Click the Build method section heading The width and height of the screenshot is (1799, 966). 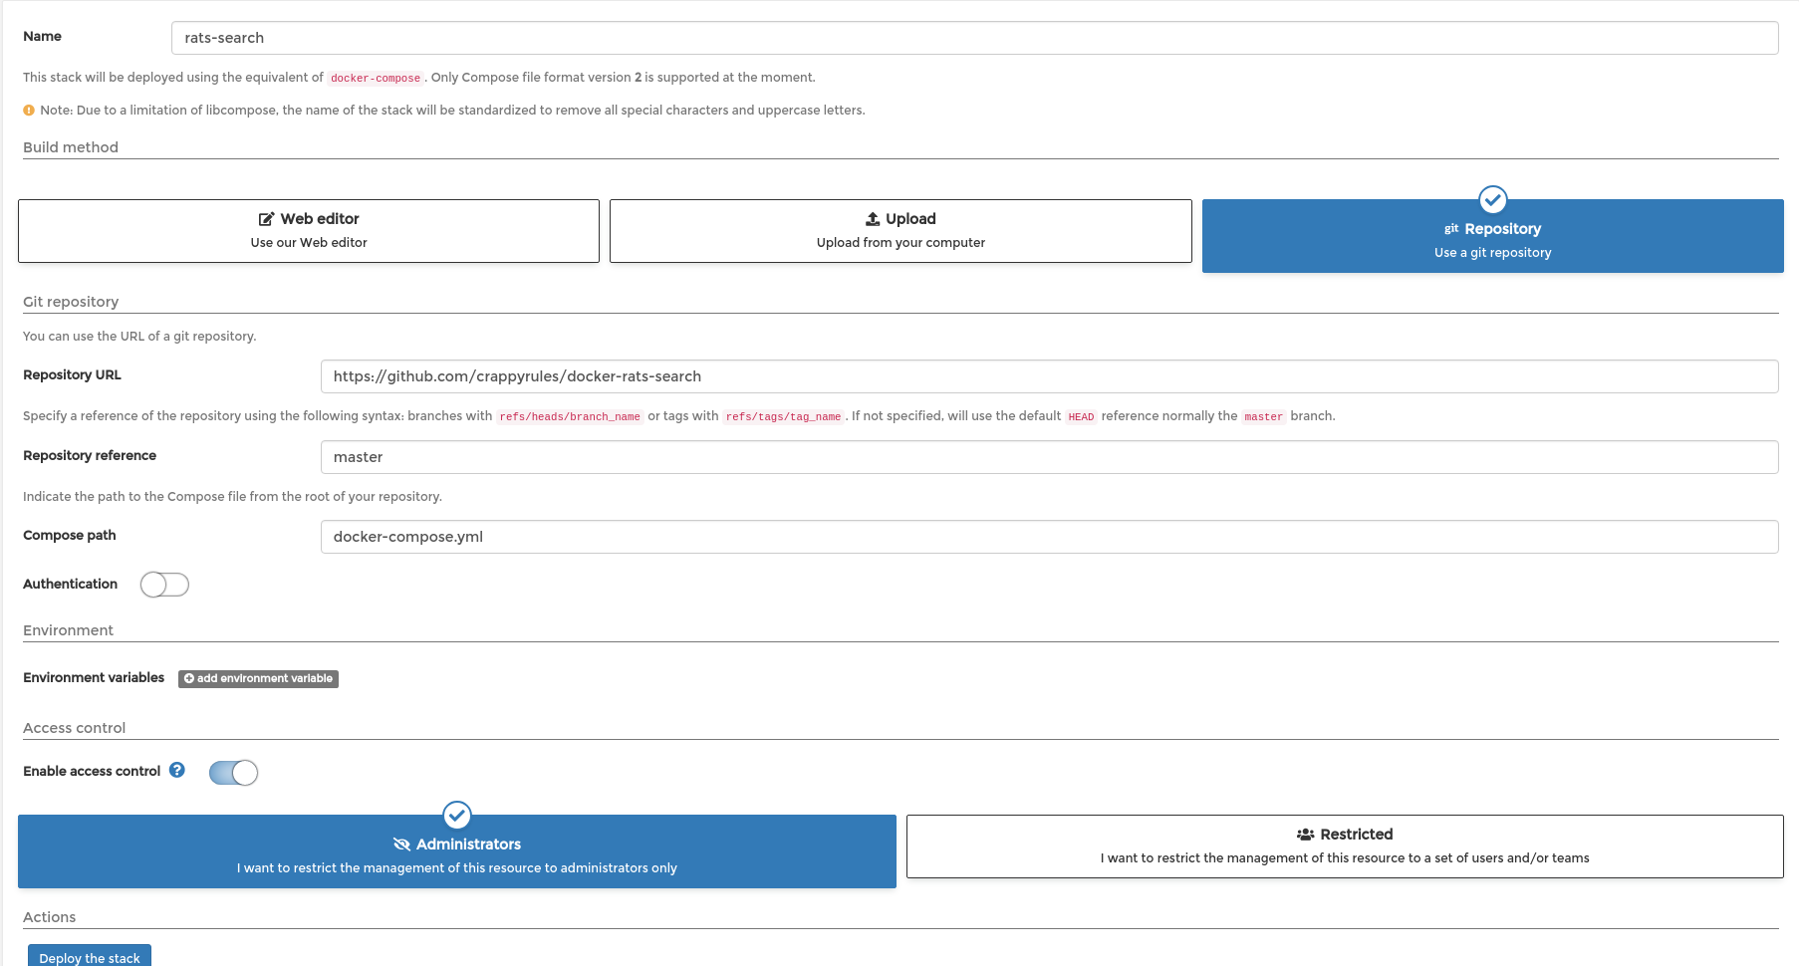pos(71,147)
